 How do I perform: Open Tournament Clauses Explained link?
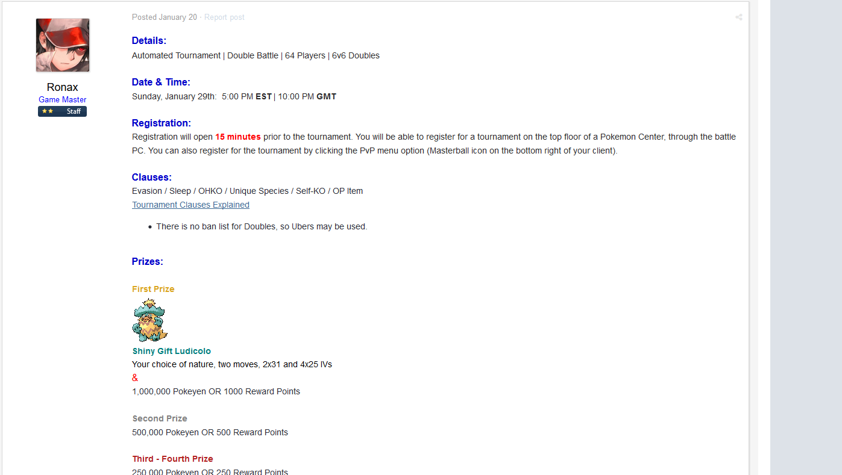[x=190, y=205]
